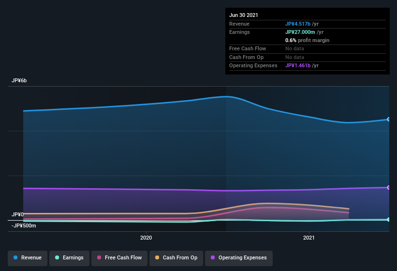Click the orange Cash From Op line peak
The image size is (397, 271).
click(x=267, y=203)
